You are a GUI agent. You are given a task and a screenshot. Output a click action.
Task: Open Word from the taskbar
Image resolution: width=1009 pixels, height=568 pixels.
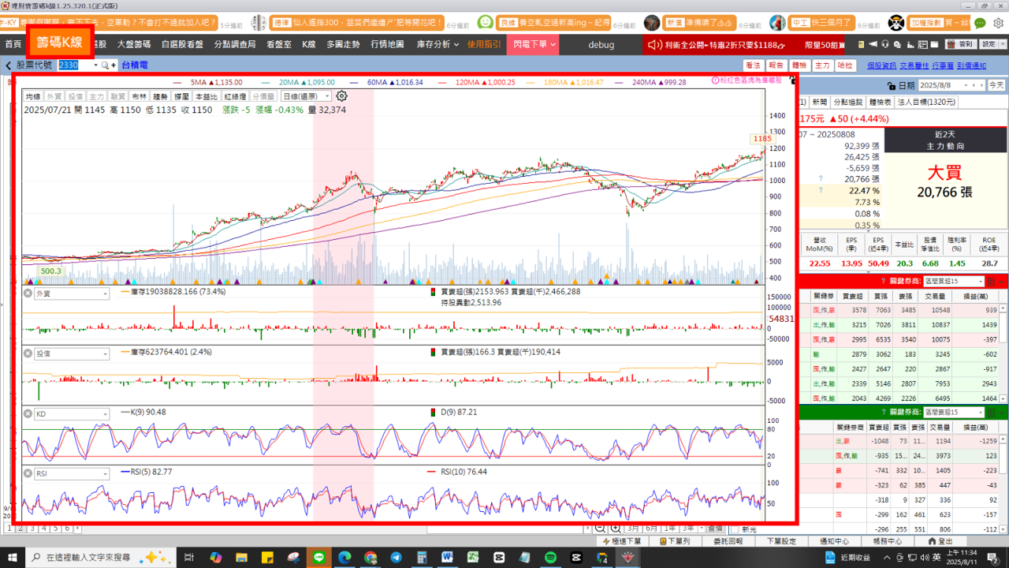tap(448, 558)
